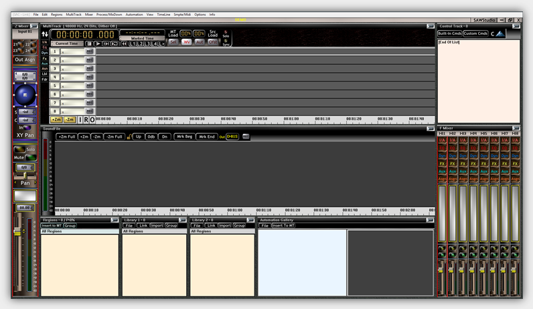Arm record on track 1
This screenshot has height=309, width=533.
(90, 51)
